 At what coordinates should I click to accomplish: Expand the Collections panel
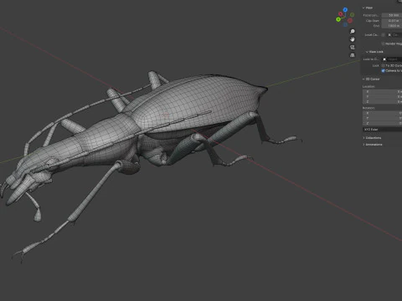[372, 138]
